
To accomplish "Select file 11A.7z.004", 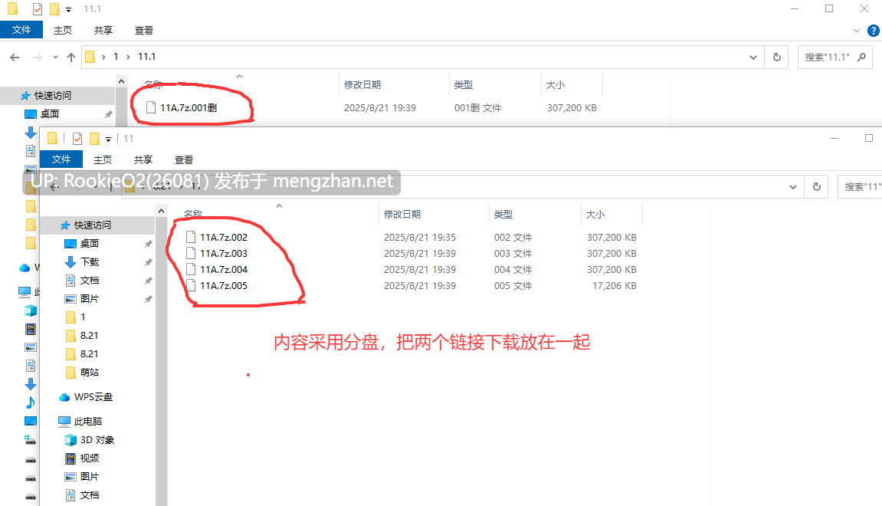I will coord(223,270).
